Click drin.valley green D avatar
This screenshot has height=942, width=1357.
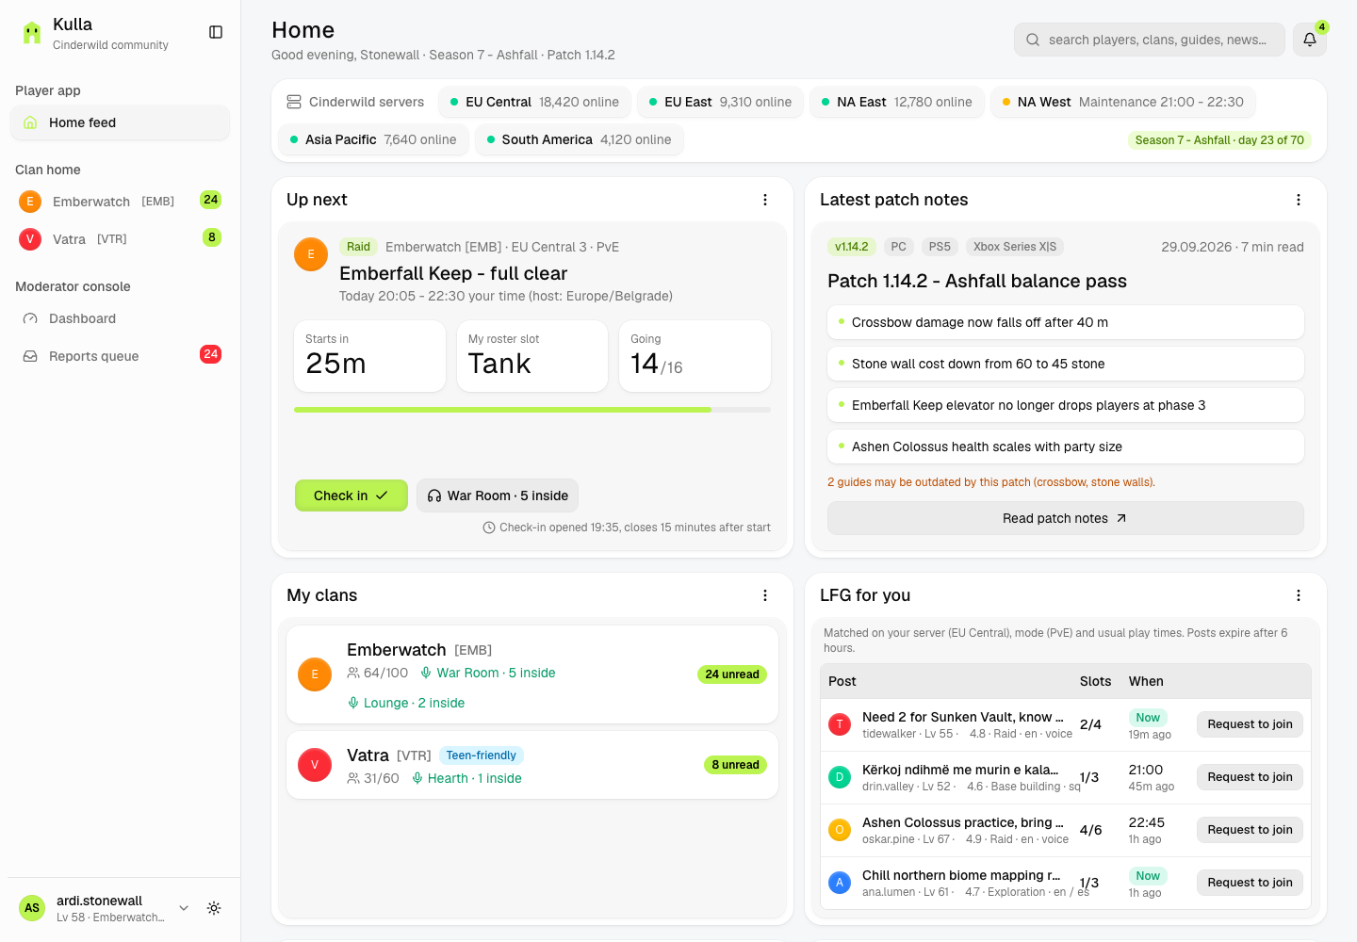click(840, 777)
